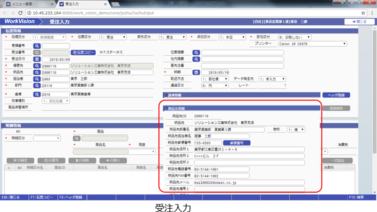The width and height of the screenshot is (377, 212).
Task: Click 行複写 button
Action: (x=51, y=160)
